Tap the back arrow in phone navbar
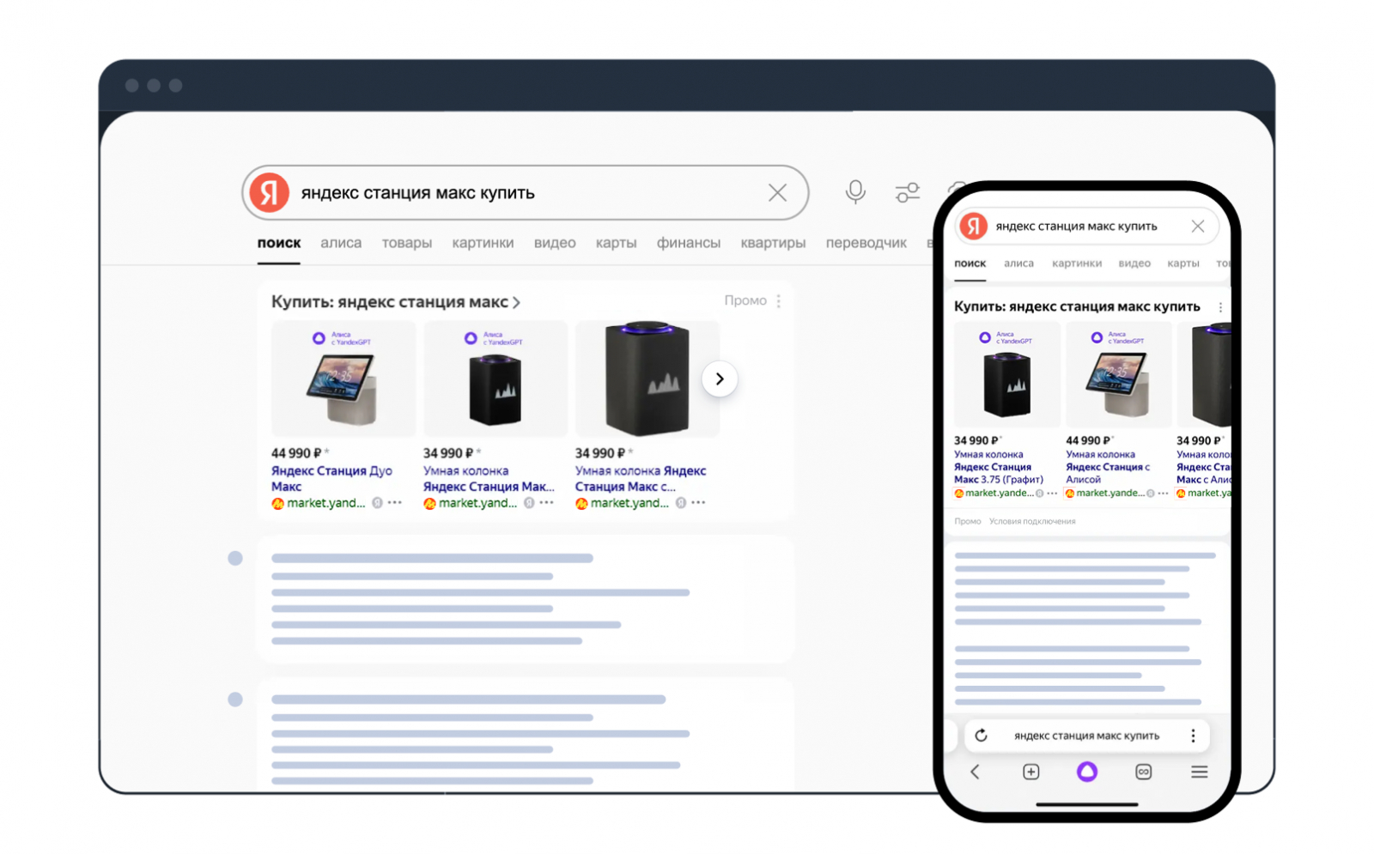Screen dimensions: 1374x854 coord(975,772)
